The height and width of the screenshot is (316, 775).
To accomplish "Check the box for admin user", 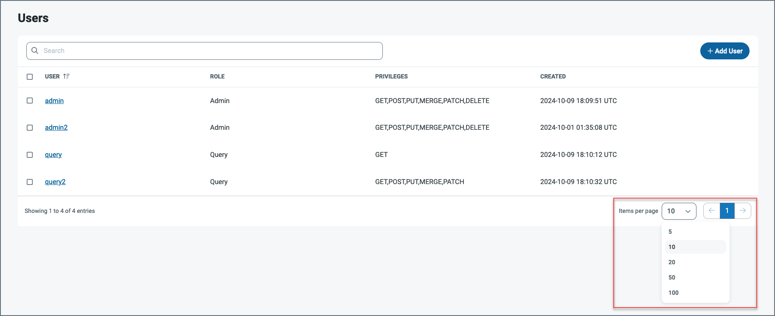I will point(30,101).
